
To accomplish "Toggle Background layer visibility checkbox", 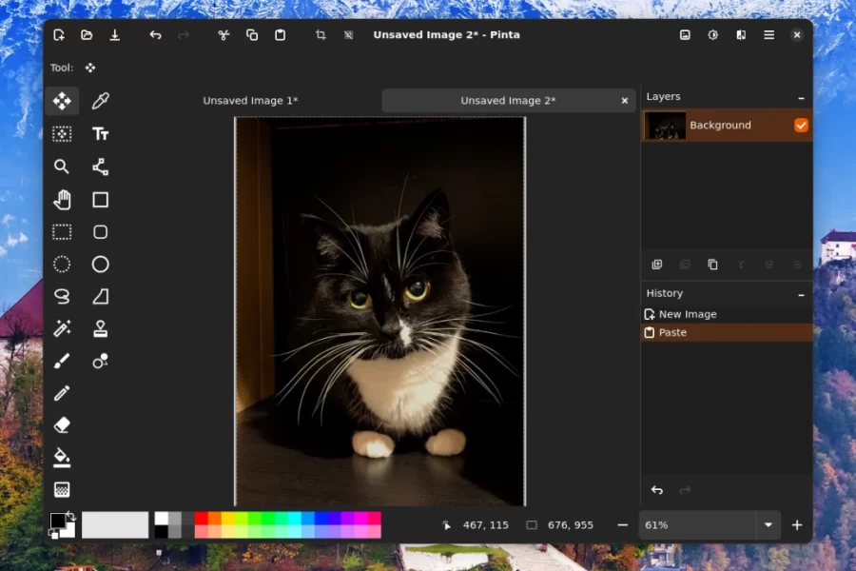I will click(801, 126).
